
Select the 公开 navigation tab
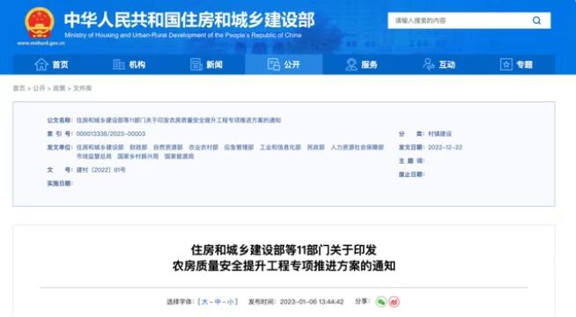(x=284, y=64)
